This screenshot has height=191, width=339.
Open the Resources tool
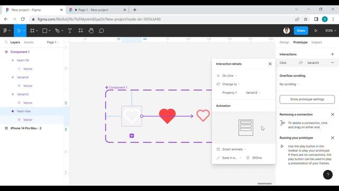(81, 31)
